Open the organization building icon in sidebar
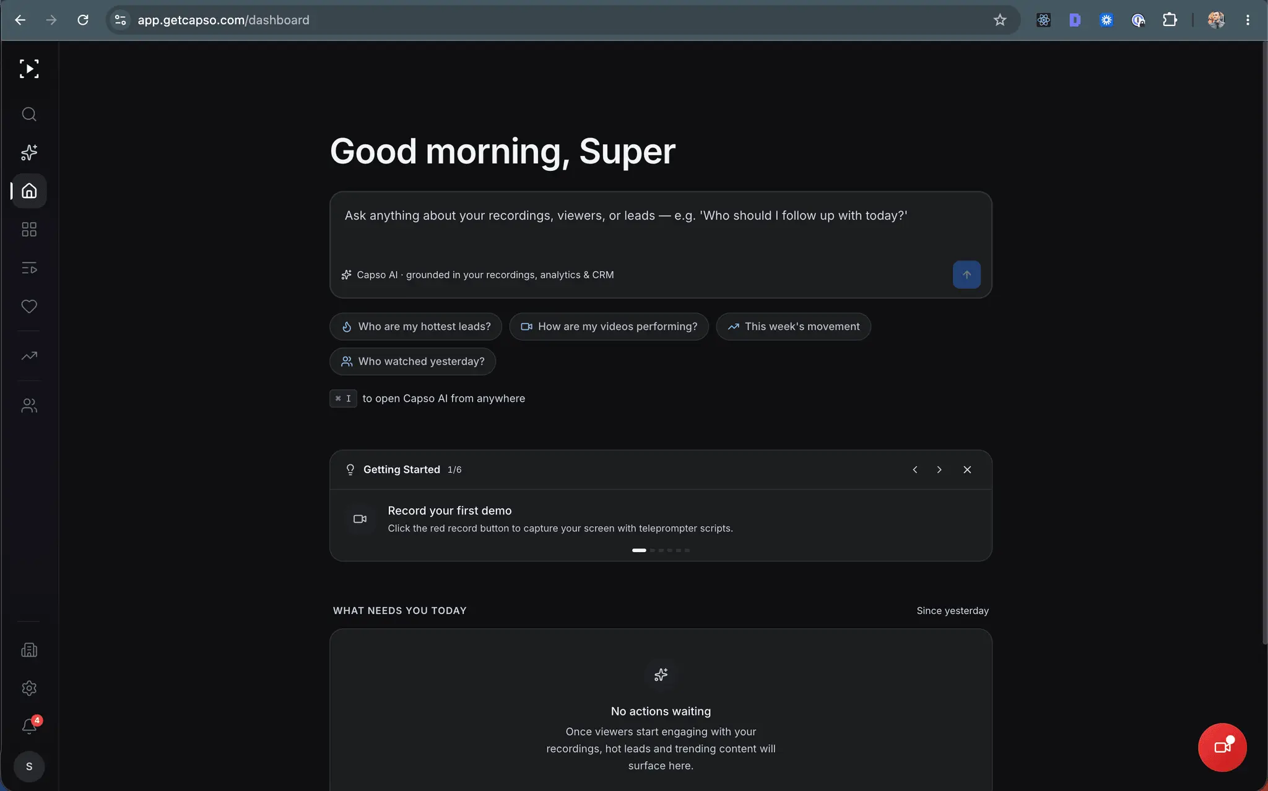This screenshot has height=791, width=1268. 29,650
